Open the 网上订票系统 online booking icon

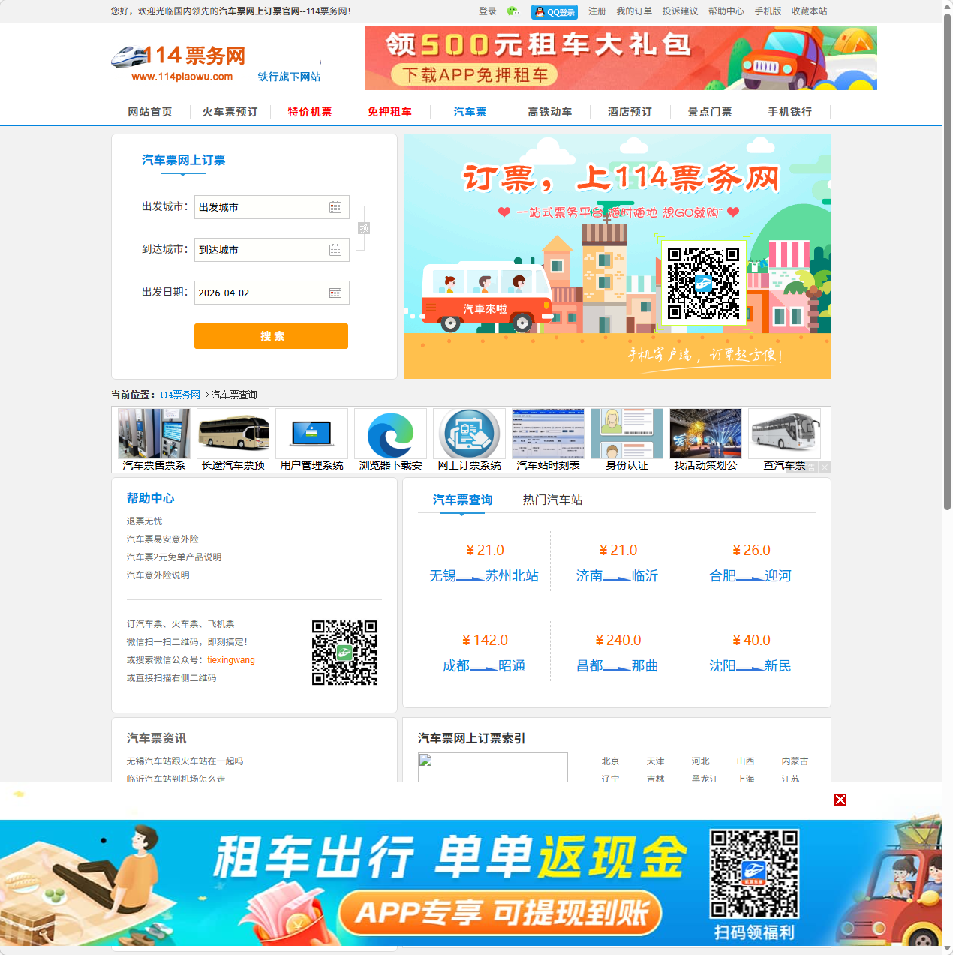[469, 433]
